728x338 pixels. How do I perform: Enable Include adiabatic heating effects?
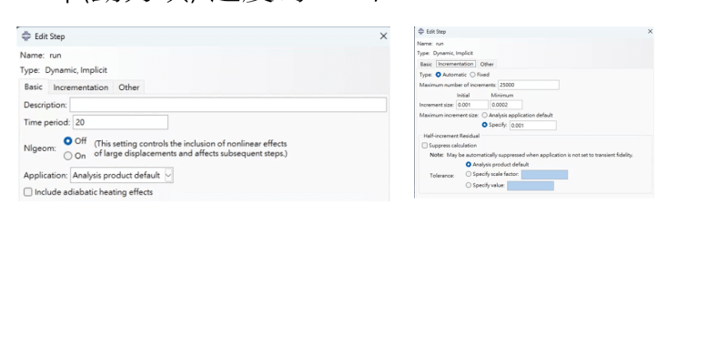pyautogui.click(x=28, y=192)
